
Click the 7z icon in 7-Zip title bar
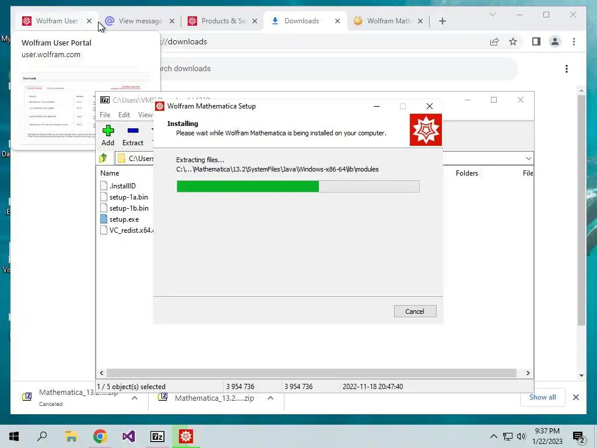[x=105, y=100]
